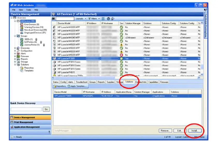Collapse the All Devices tree node
218x142 pixels.
(15, 21)
